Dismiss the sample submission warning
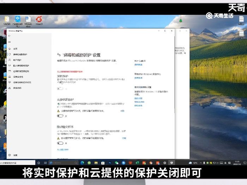Image resolution: width=247 pixels, height=185 pixels. pyautogui.click(x=124, y=138)
